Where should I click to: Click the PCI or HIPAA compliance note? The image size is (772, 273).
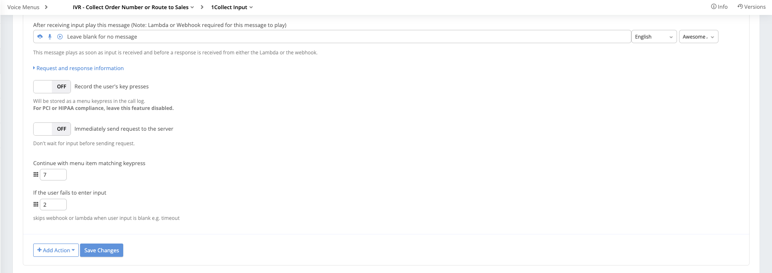[x=103, y=108]
